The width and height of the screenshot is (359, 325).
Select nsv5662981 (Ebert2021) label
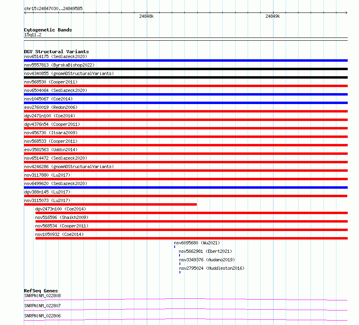point(205,251)
